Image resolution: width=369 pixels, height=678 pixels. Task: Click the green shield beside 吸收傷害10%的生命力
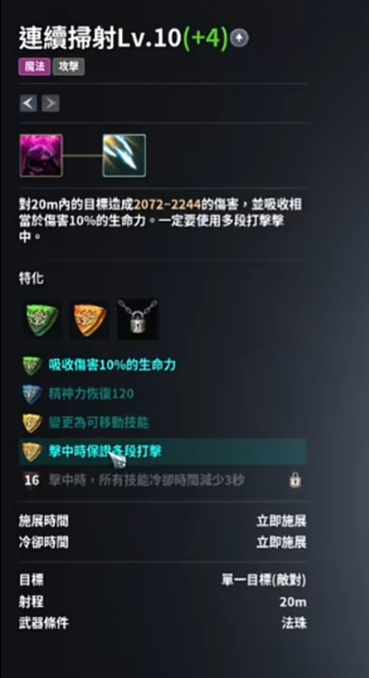click(x=32, y=366)
